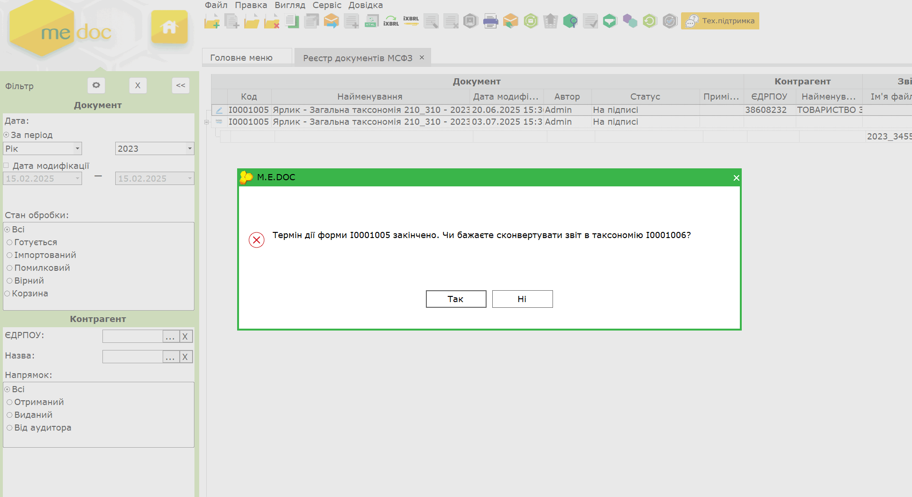
Task: Click the export to HTML toolbar icon
Action: [x=371, y=21]
